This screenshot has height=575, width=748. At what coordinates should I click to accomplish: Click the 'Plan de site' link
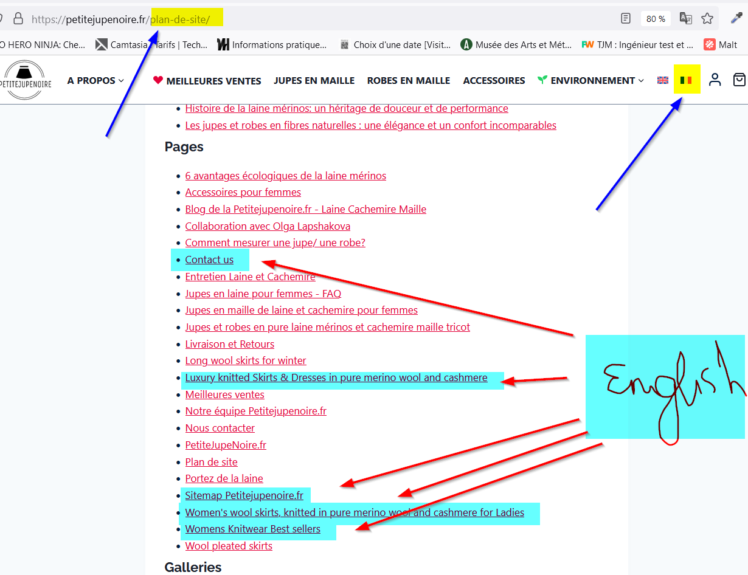pyautogui.click(x=212, y=462)
